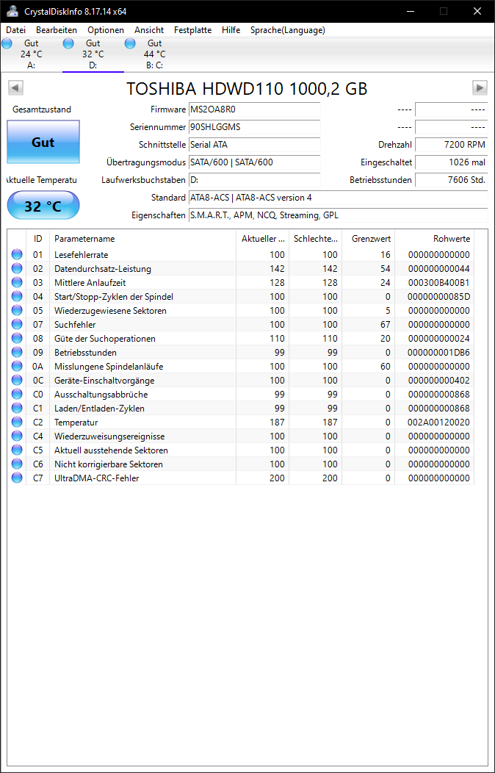Click the ID column header
The width and height of the screenshot is (495, 773).
(x=38, y=239)
